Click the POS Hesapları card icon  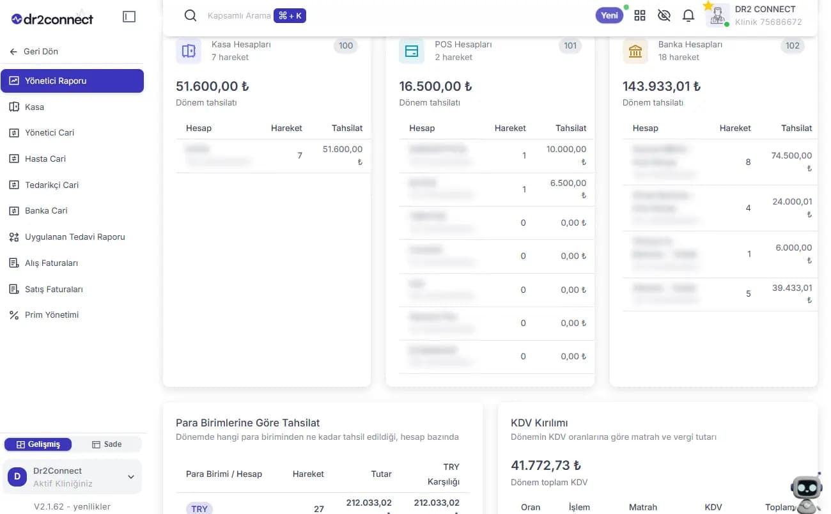tap(412, 51)
